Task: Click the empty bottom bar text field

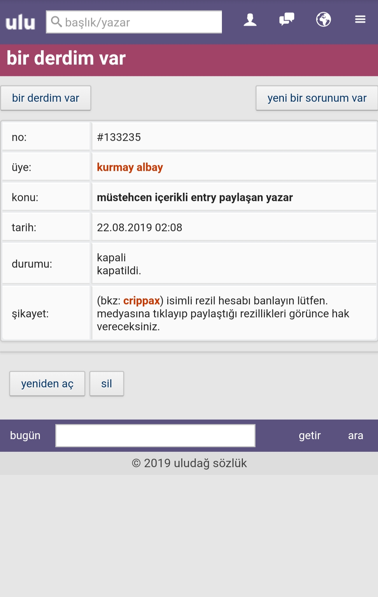Action: (x=155, y=436)
